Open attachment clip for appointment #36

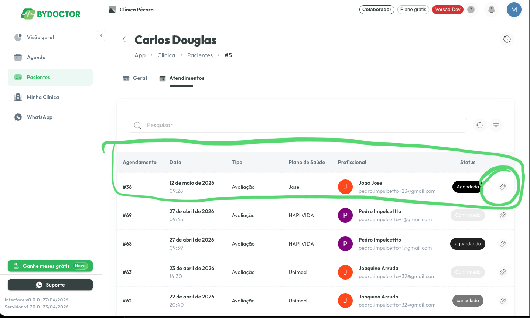click(503, 187)
